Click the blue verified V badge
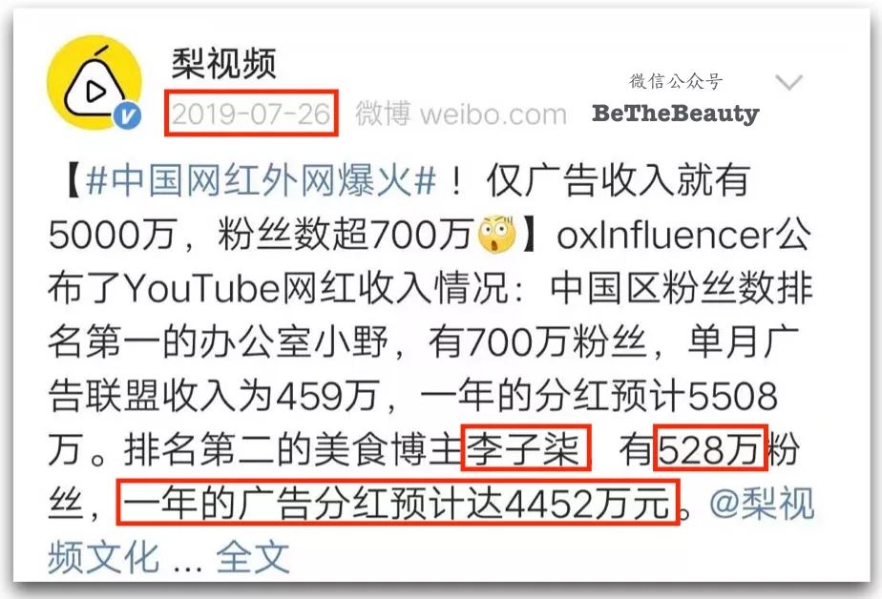Image resolution: width=882 pixels, height=599 pixels. (x=128, y=116)
